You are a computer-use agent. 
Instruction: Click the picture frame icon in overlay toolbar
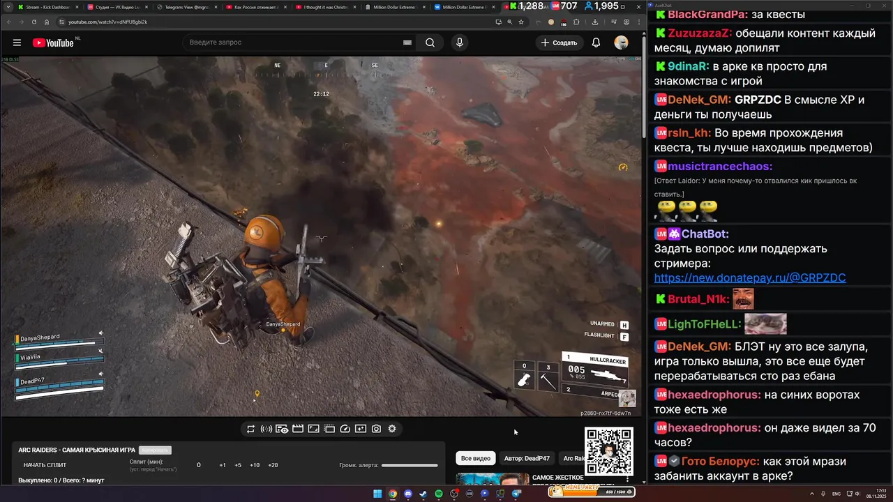[314, 429]
